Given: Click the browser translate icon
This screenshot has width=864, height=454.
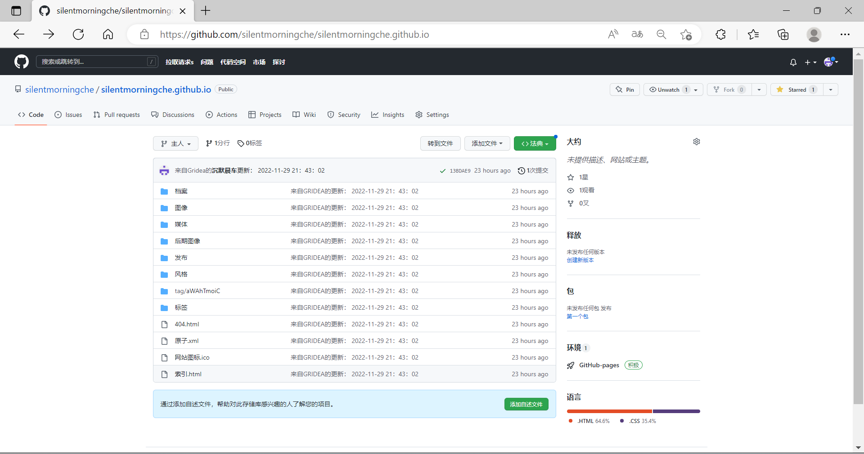Looking at the screenshot, I should 637,35.
